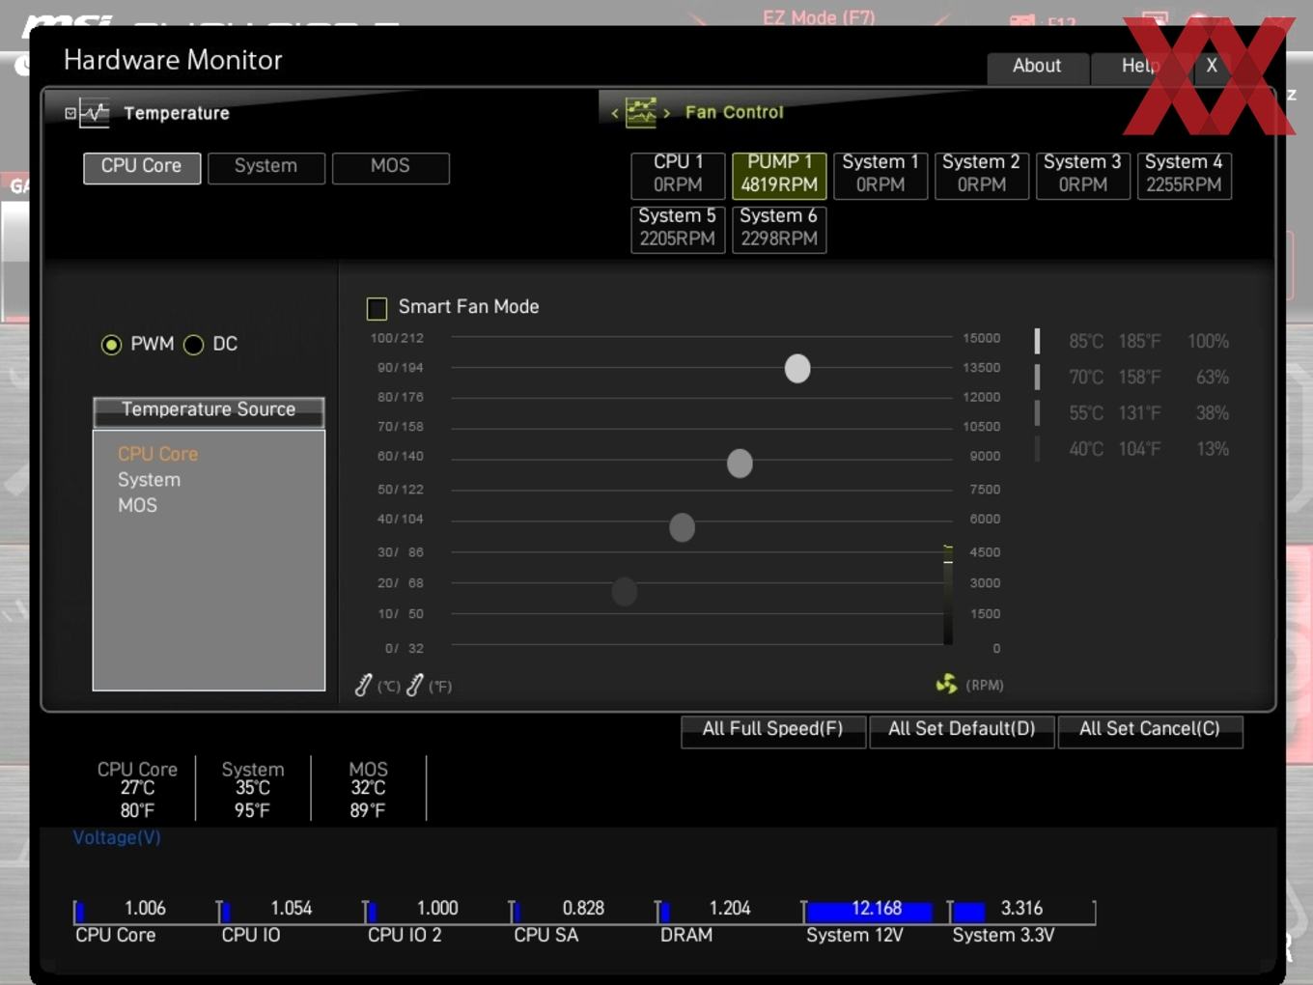
Task: Select the PWM radio button
Action: (111, 345)
